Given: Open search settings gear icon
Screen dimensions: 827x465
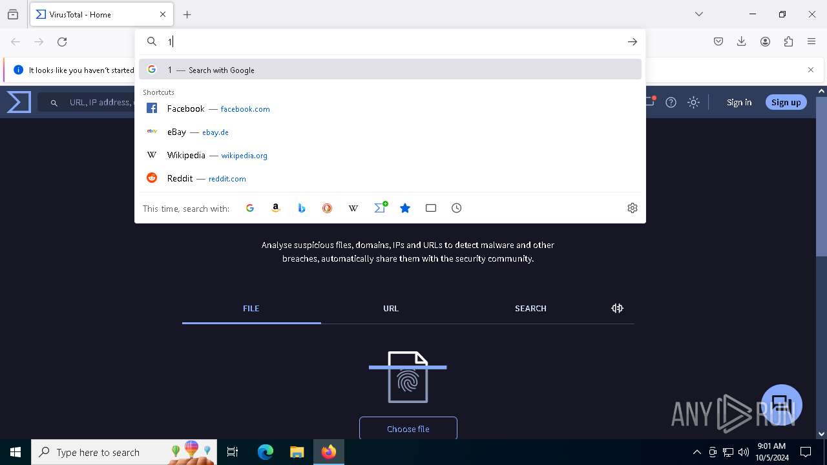Looking at the screenshot, I should pos(633,208).
